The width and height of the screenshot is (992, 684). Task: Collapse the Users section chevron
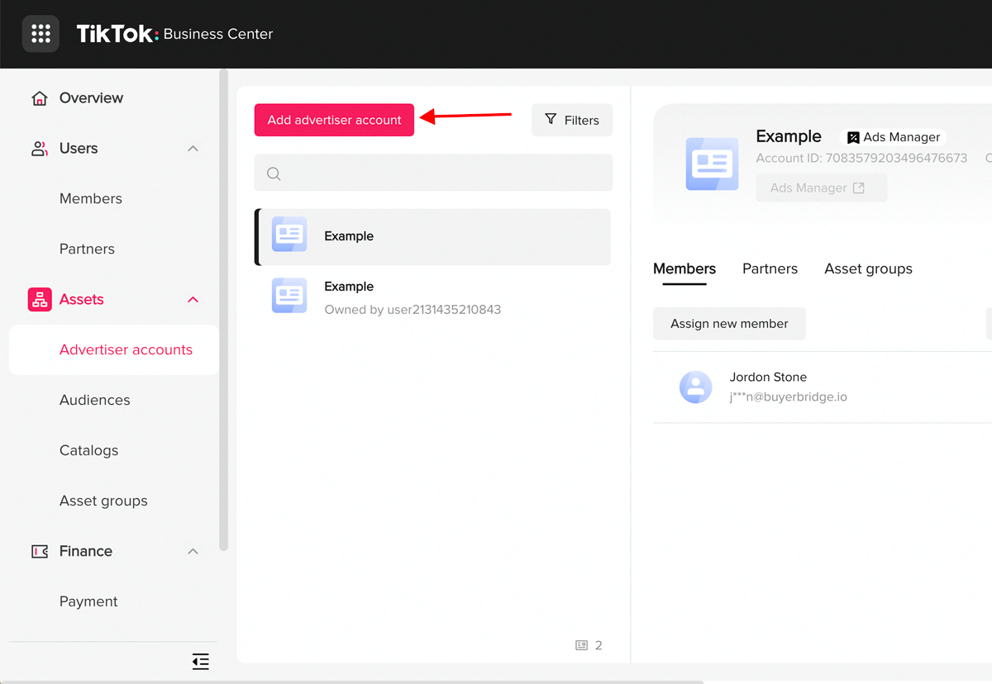click(x=193, y=149)
